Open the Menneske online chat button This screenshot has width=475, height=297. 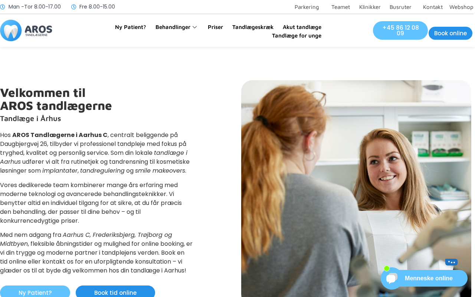pyautogui.click(x=429, y=278)
